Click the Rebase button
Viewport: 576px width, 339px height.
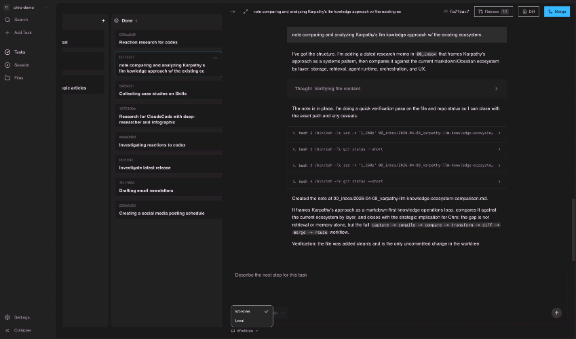[x=493, y=12]
